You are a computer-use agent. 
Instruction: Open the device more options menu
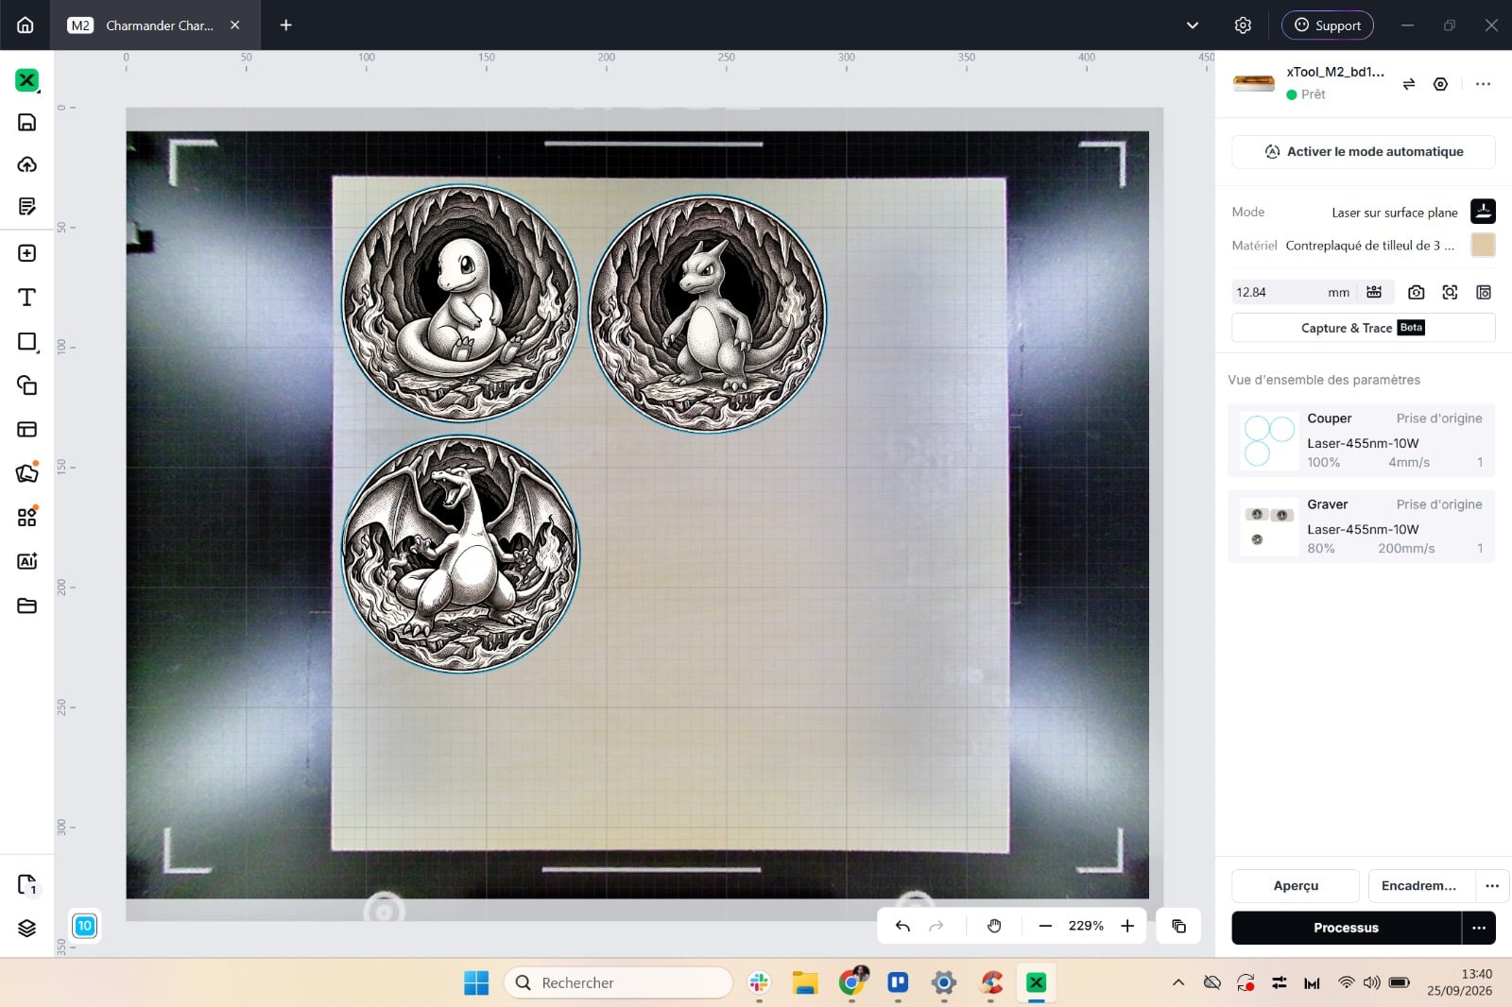[x=1483, y=84]
